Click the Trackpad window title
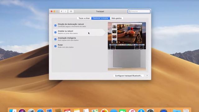199x112 pixels. tap(100, 12)
